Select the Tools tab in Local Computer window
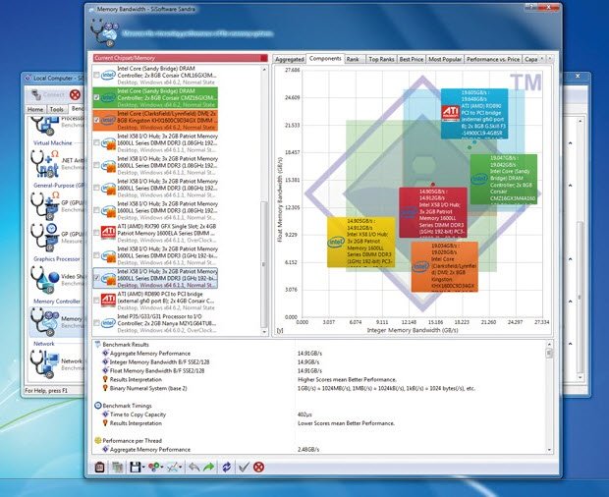The image size is (609, 497). (x=57, y=110)
